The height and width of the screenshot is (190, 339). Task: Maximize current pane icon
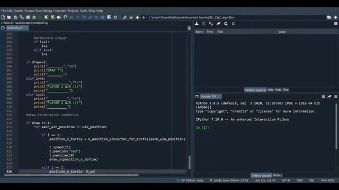pyautogui.click(x=115, y=17)
